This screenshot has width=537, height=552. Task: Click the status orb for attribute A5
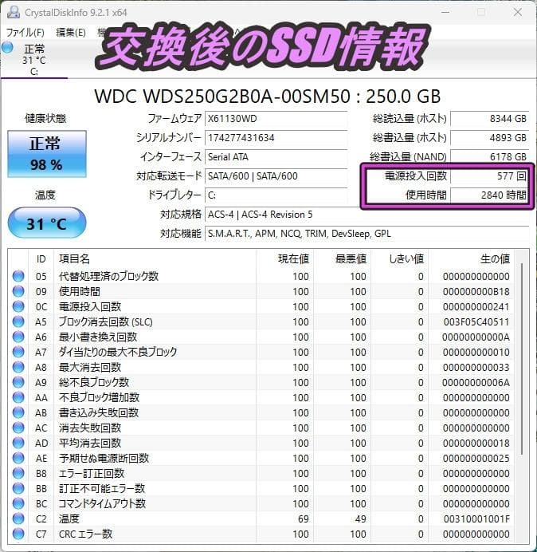tap(18, 321)
